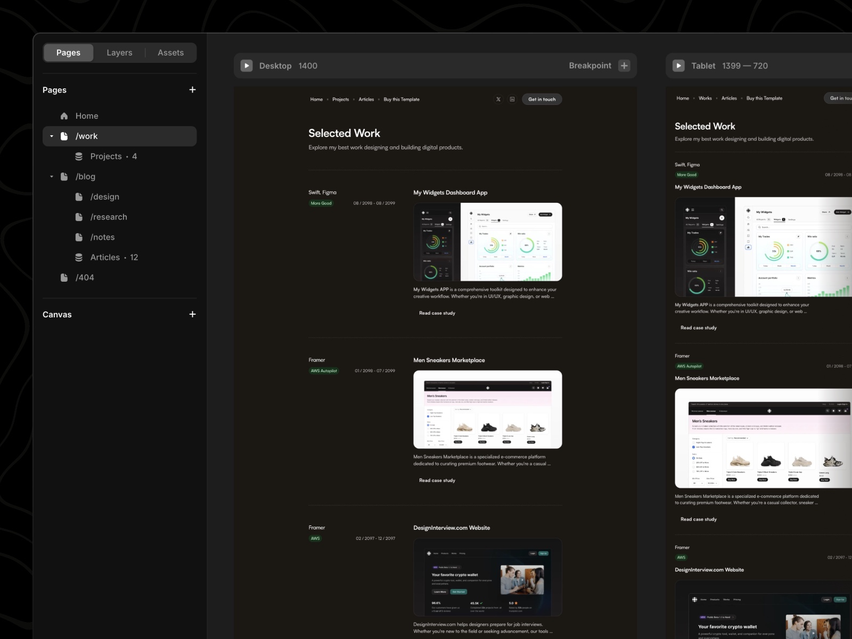Collapse the /work page in the tree

click(51, 136)
